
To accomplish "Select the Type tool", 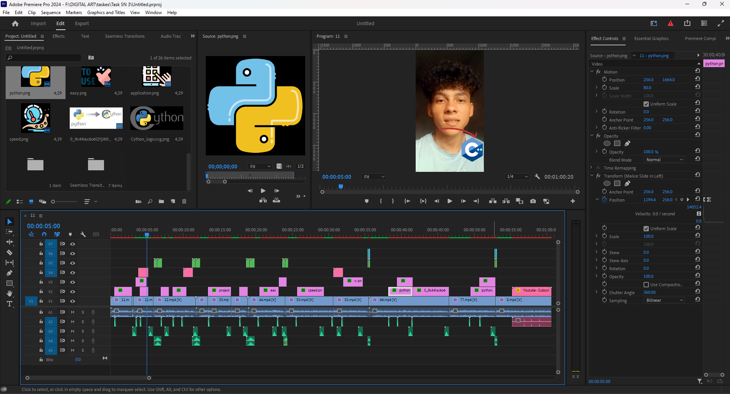I will (x=10, y=304).
